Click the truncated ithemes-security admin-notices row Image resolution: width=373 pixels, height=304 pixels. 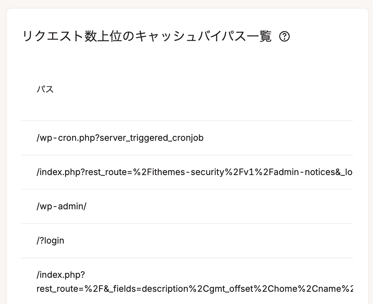pyautogui.click(x=175, y=172)
